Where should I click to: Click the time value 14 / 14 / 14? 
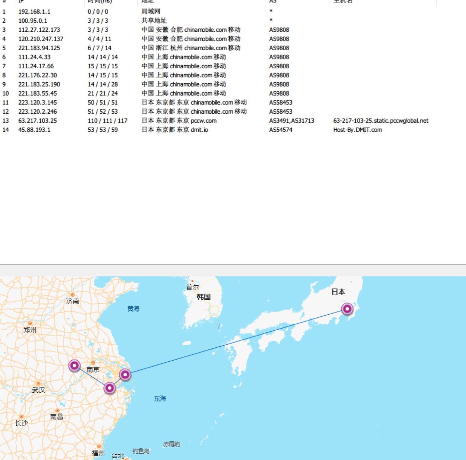[x=103, y=57]
